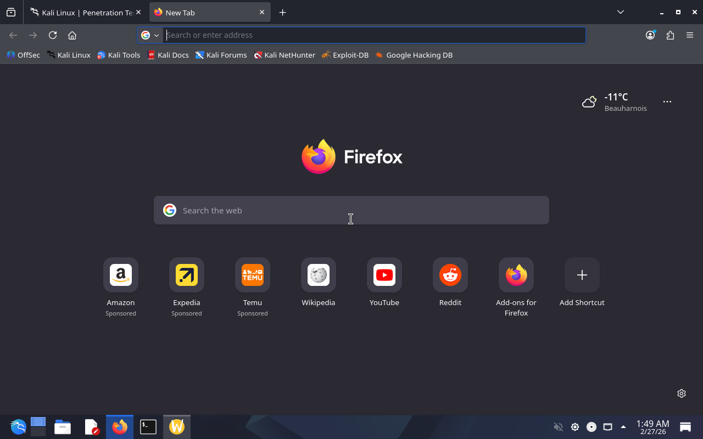Click the Add Shortcut tile
This screenshot has width=703, height=439.
(x=582, y=275)
